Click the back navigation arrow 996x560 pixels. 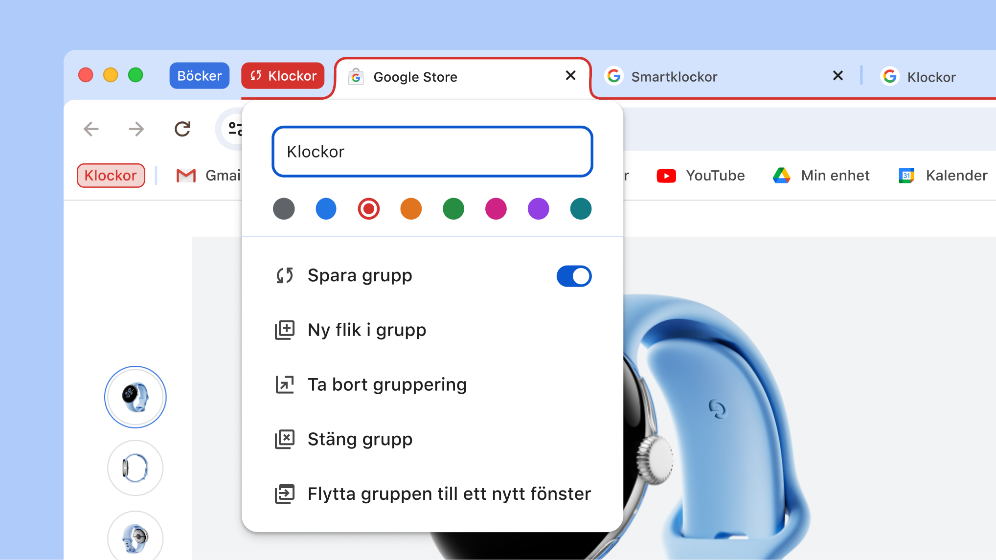click(91, 129)
